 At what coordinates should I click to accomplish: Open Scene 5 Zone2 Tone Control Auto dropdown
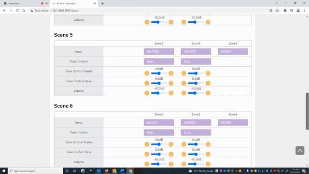coord(159,61)
